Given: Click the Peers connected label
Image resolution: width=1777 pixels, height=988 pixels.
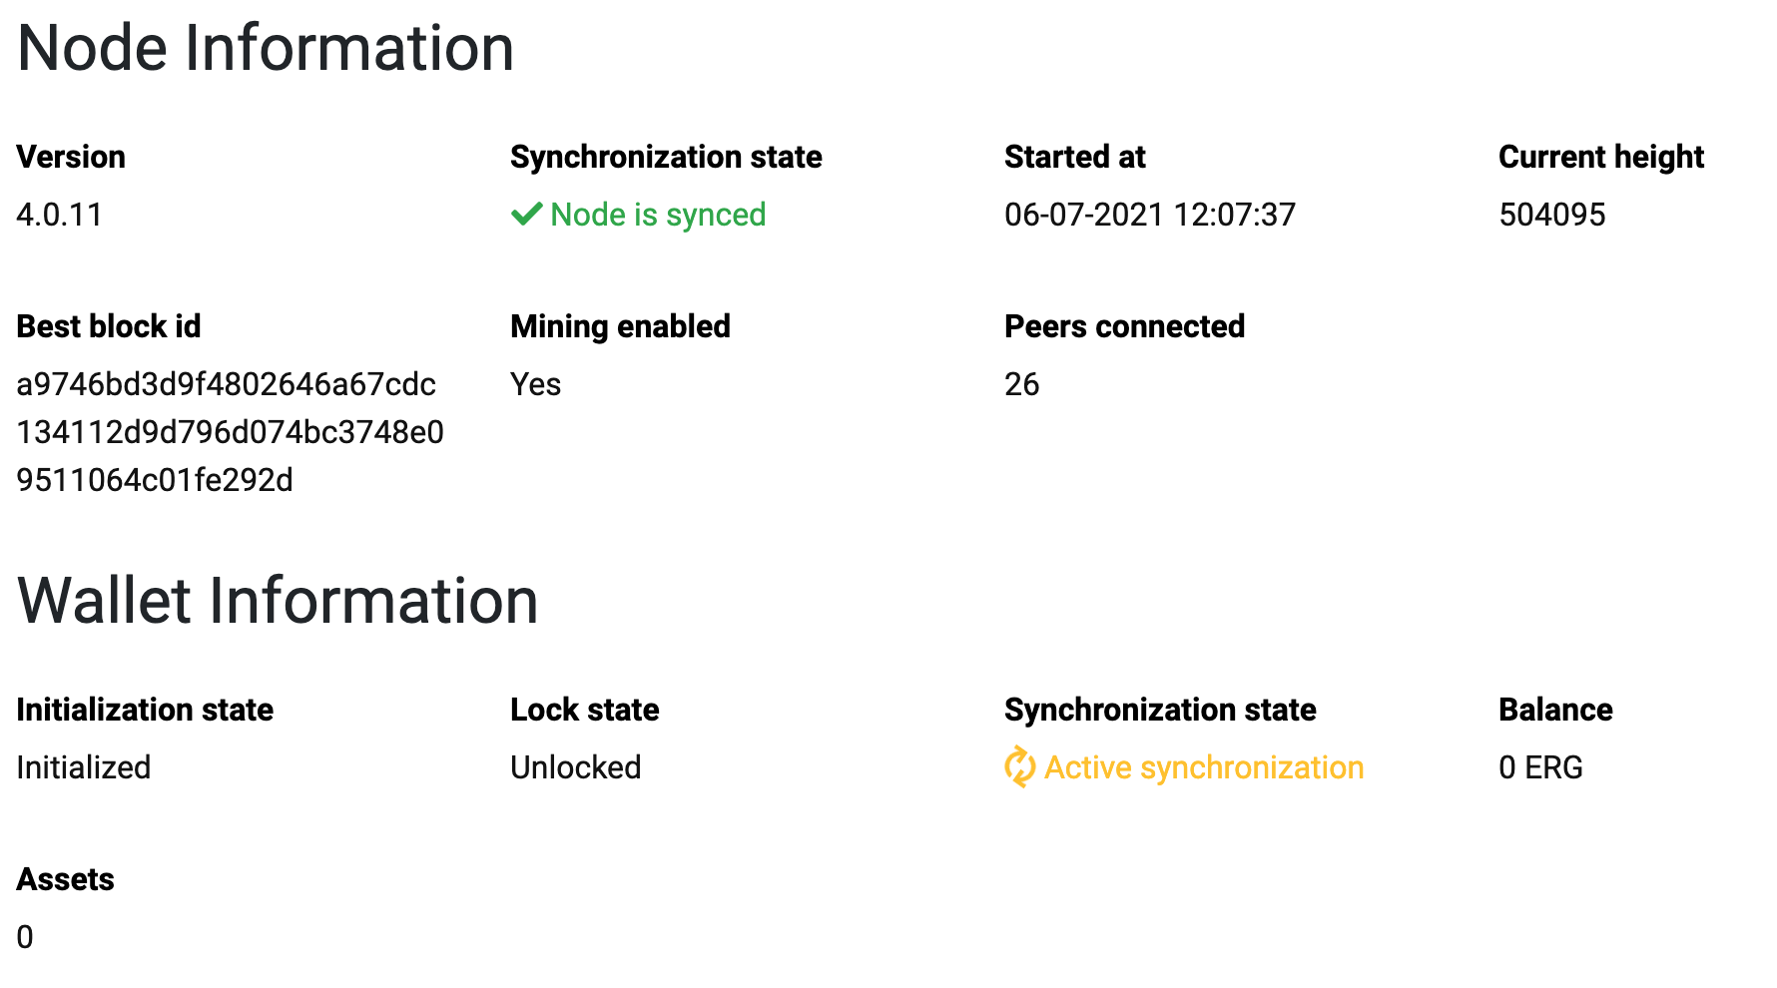Looking at the screenshot, I should (1124, 326).
